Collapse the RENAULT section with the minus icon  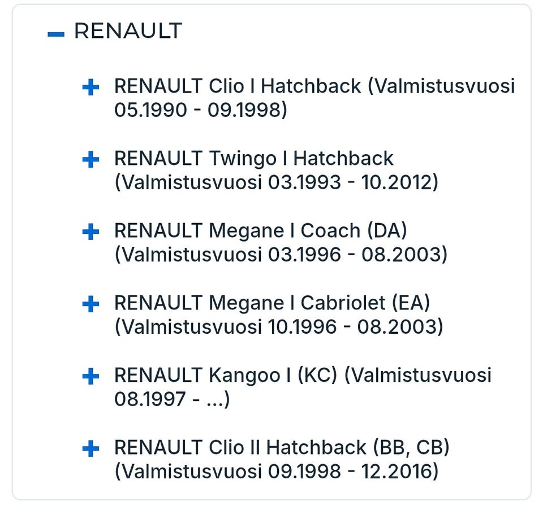pos(56,34)
